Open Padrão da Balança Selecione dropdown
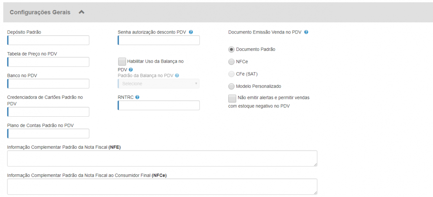 [159, 84]
